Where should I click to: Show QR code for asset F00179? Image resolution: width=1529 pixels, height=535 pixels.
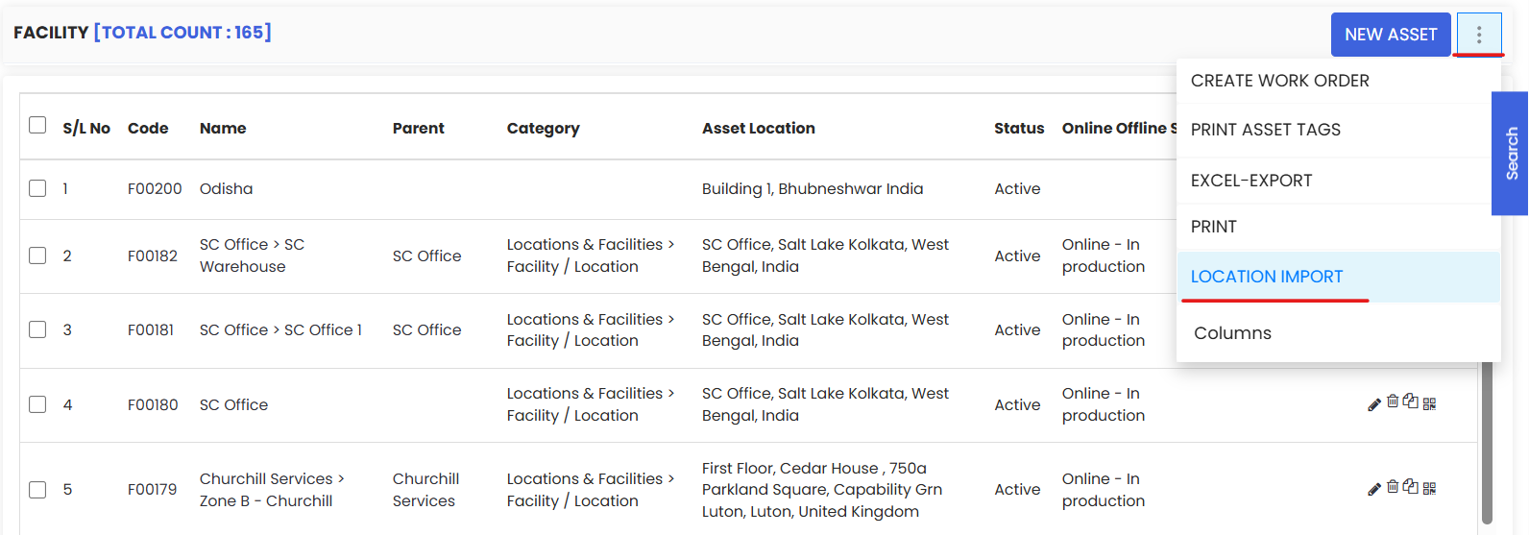tap(1429, 489)
